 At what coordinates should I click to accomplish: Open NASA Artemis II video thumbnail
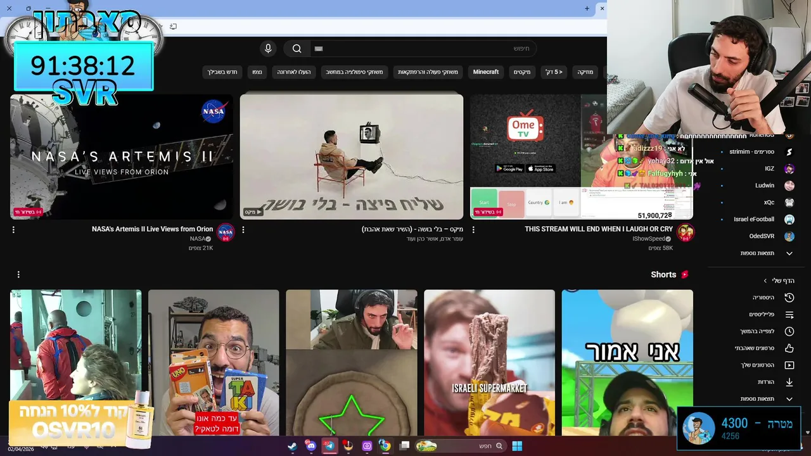tap(122, 157)
